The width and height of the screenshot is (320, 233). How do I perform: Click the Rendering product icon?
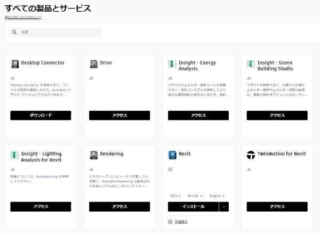click(94, 155)
